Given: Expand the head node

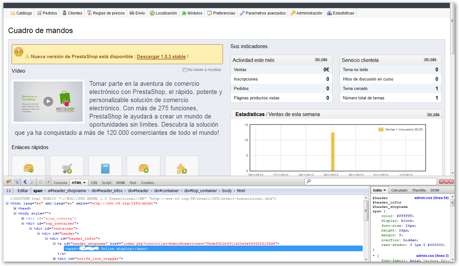Looking at the screenshot, I should (15, 208).
